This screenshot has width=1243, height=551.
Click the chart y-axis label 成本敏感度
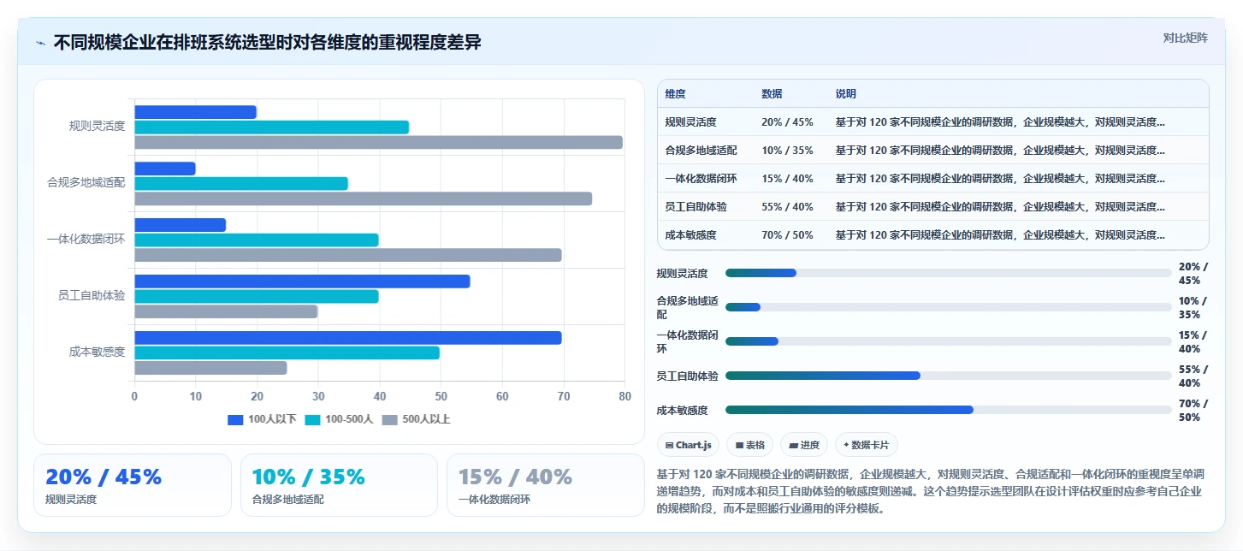(x=98, y=353)
